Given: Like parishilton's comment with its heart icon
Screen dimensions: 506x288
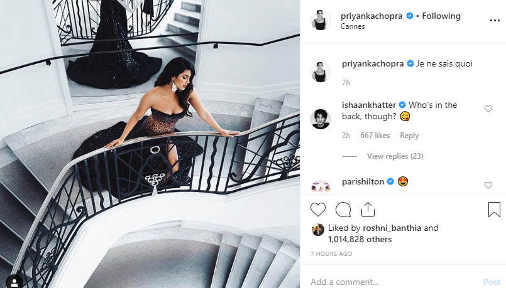Looking at the screenshot, I should coord(488,185).
